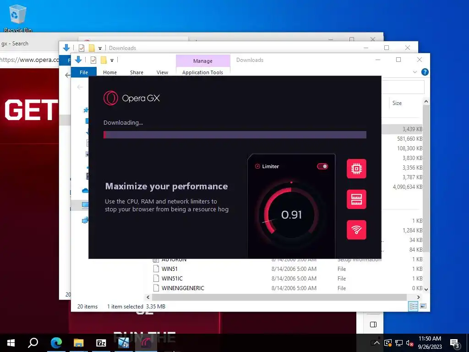Click the muted volume icon in tray
The width and height of the screenshot is (469, 352).
(410, 343)
